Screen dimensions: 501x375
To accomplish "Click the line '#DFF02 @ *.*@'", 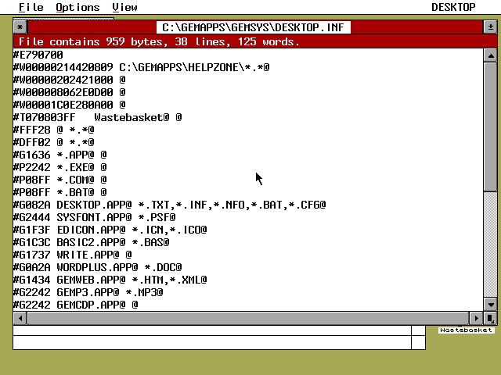I will click(x=54, y=142).
